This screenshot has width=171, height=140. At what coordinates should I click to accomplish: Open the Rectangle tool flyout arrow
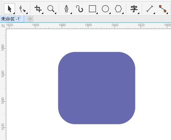97,13
